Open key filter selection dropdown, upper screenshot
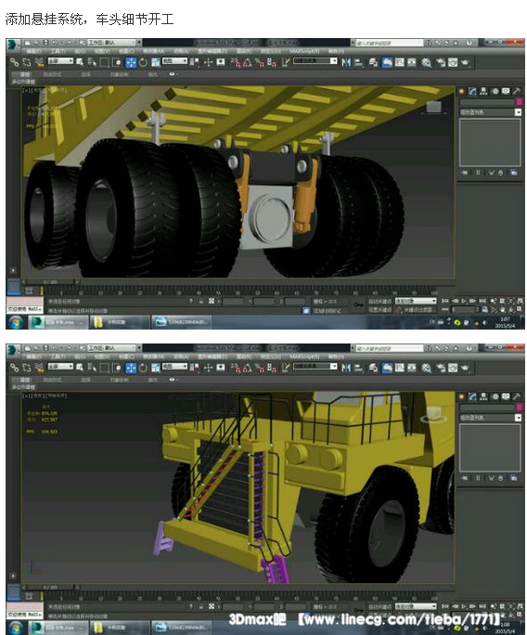Screen dimensions: 527x635 (416, 301)
